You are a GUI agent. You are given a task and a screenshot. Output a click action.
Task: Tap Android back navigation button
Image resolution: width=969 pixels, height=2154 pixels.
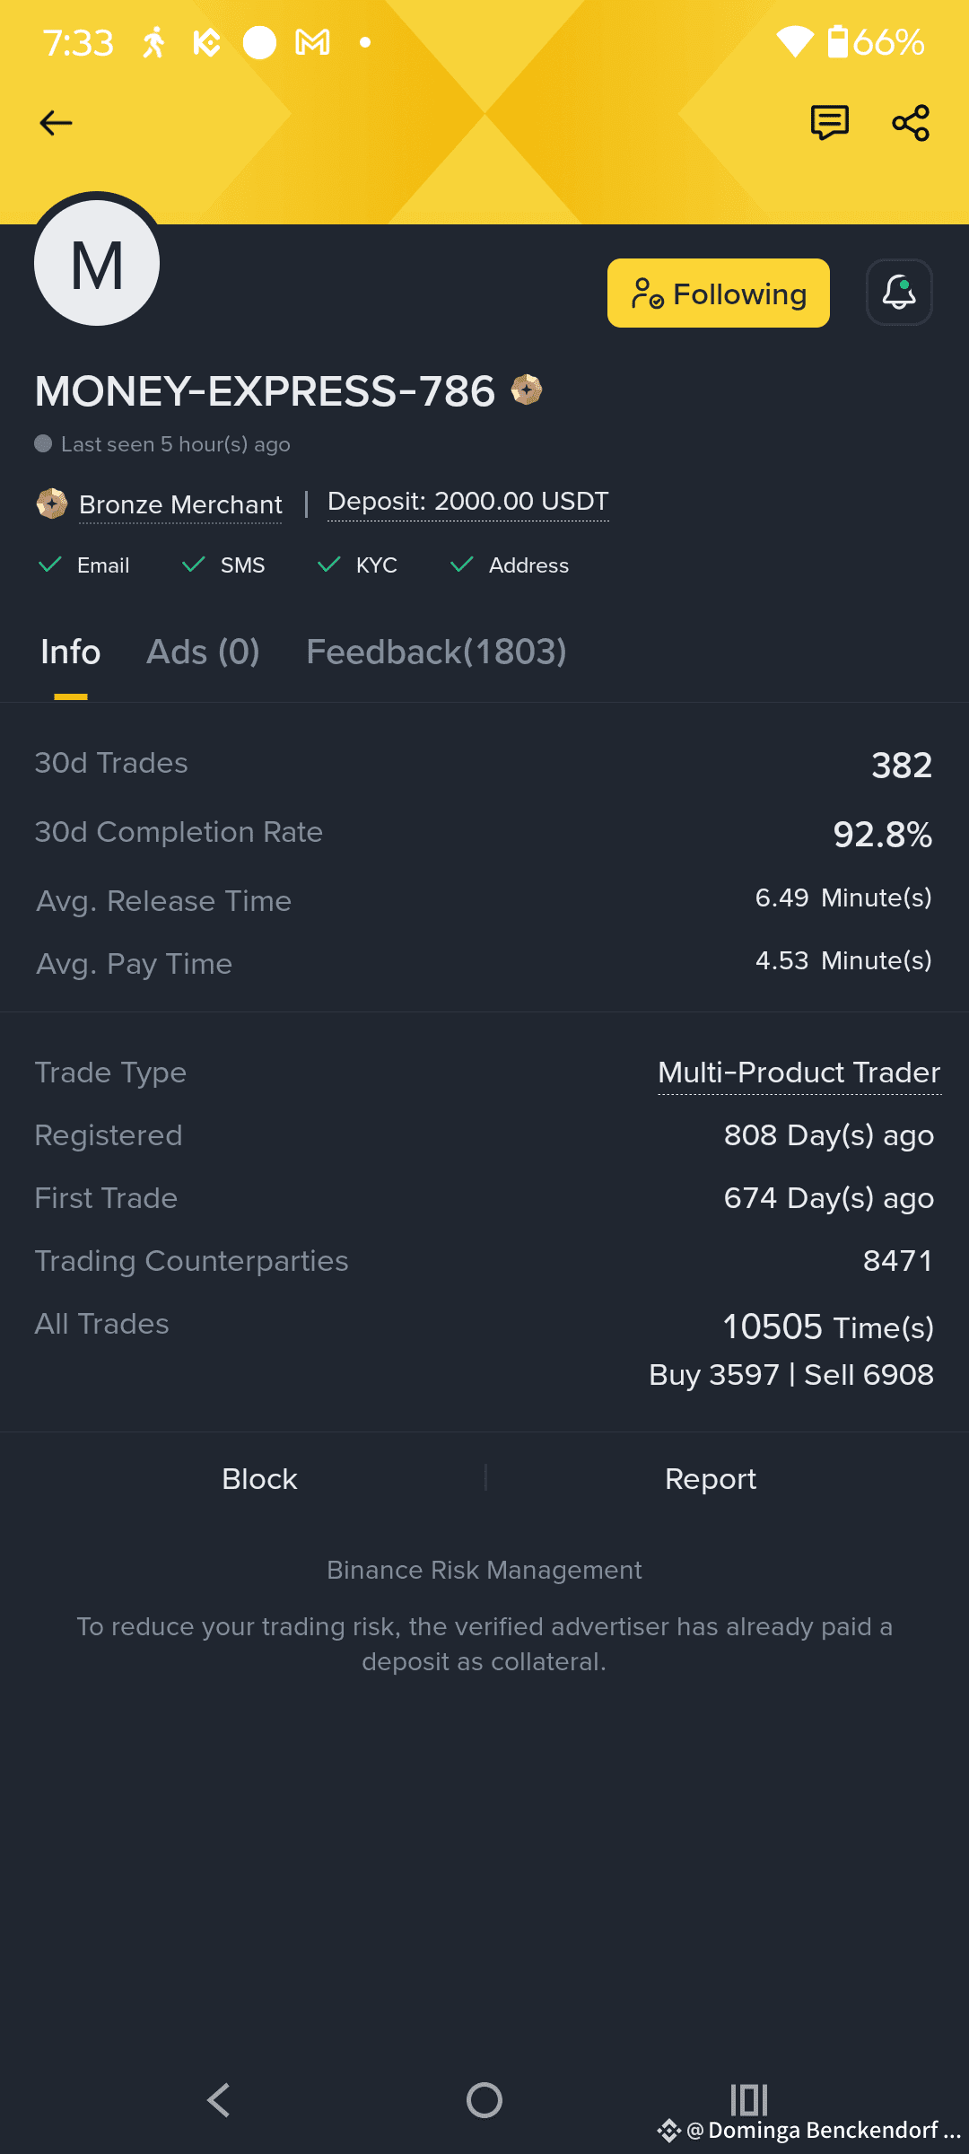click(219, 2099)
